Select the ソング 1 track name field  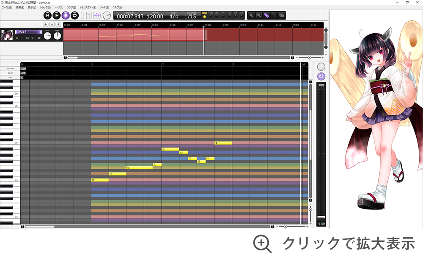pos(28,32)
